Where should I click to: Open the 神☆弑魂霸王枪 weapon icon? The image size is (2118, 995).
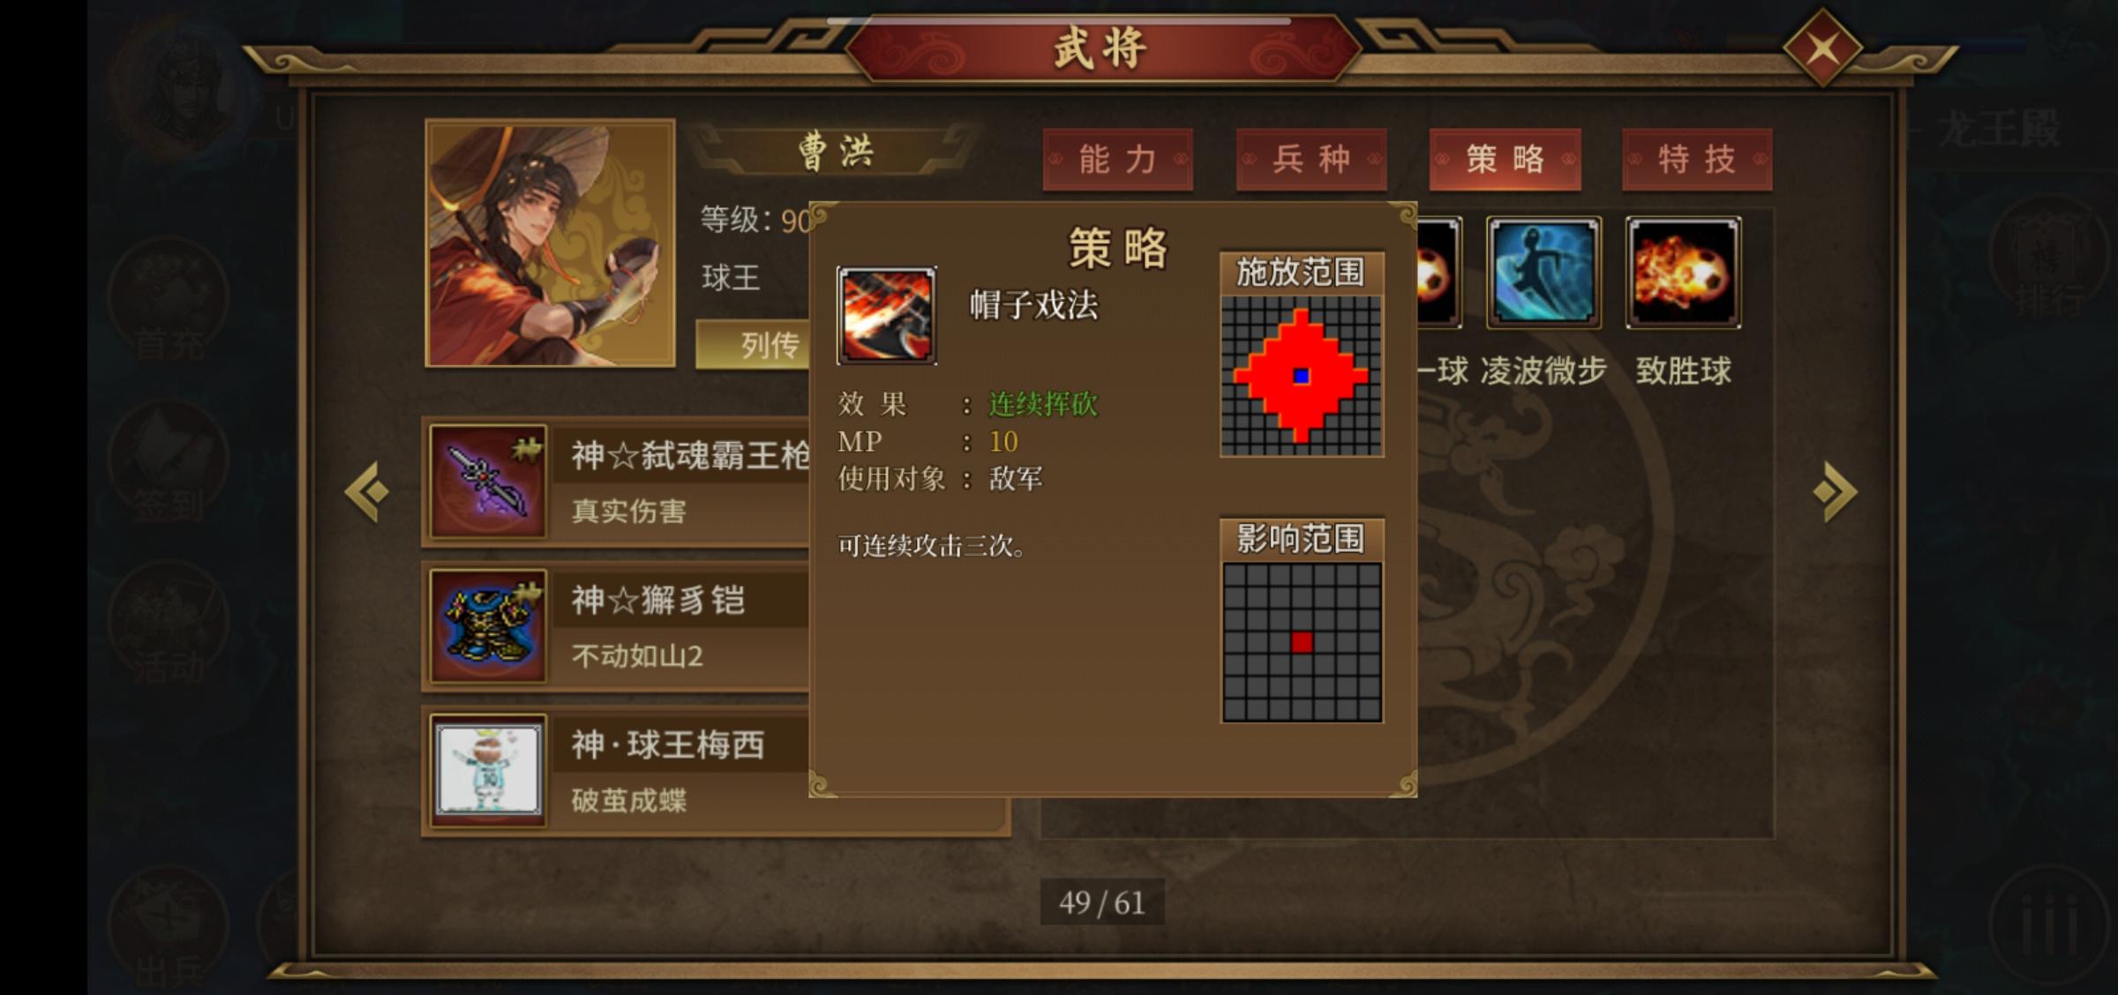(488, 482)
